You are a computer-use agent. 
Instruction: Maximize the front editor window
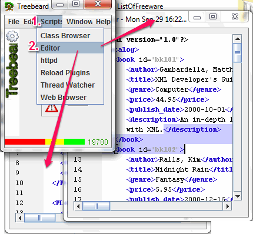(x=213, y=17)
